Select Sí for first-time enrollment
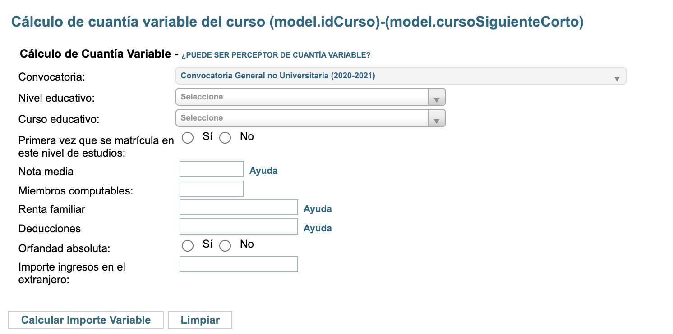The height and width of the screenshot is (334, 673). click(188, 138)
